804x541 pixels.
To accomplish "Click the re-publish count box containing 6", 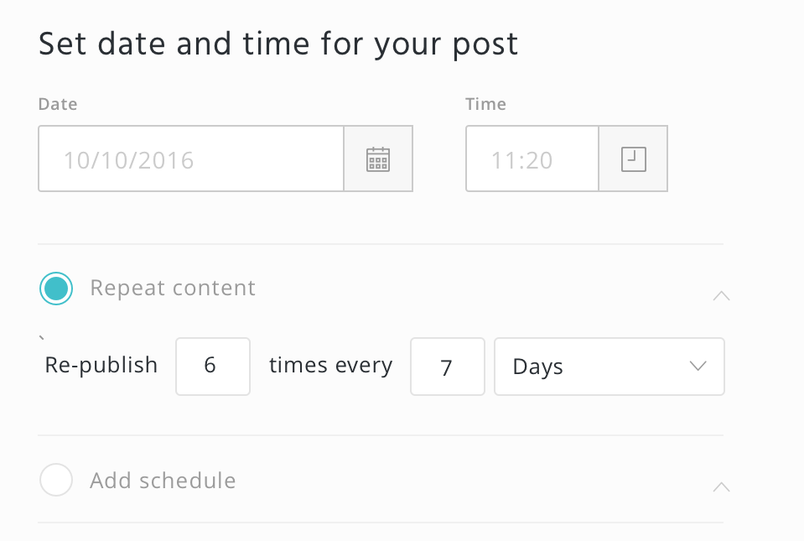I will (x=212, y=367).
